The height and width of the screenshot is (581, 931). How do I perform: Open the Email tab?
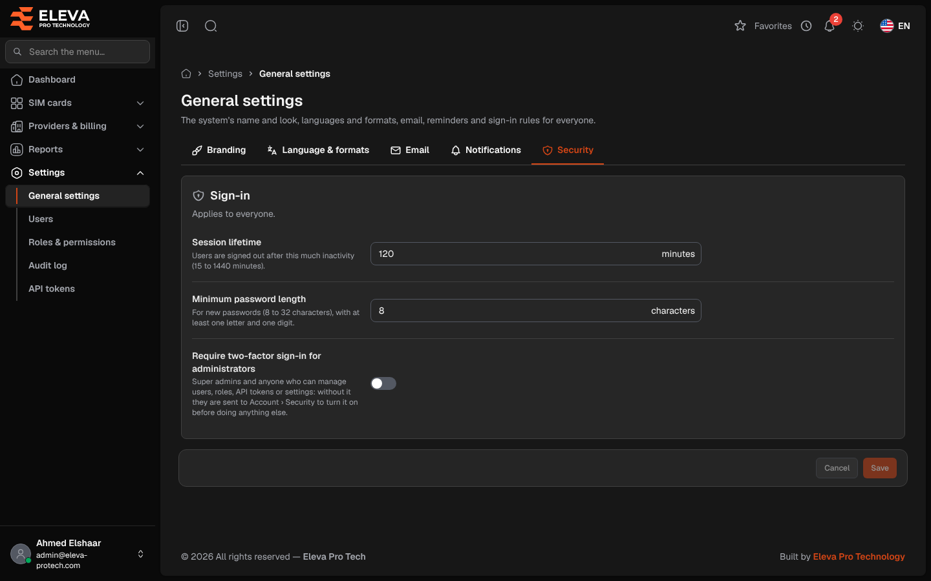pos(410,150)
